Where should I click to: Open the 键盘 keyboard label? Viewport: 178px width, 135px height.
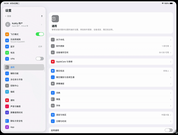(x=58, y=99)
